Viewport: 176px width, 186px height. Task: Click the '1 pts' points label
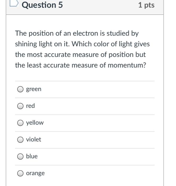tap(146, 5)
